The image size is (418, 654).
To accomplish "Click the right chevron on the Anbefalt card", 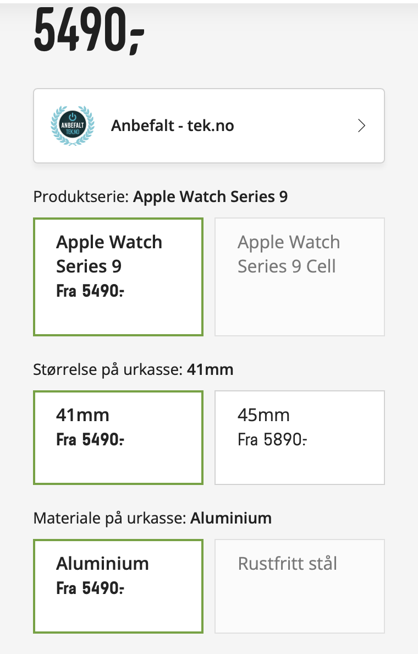I will point(361,126).
